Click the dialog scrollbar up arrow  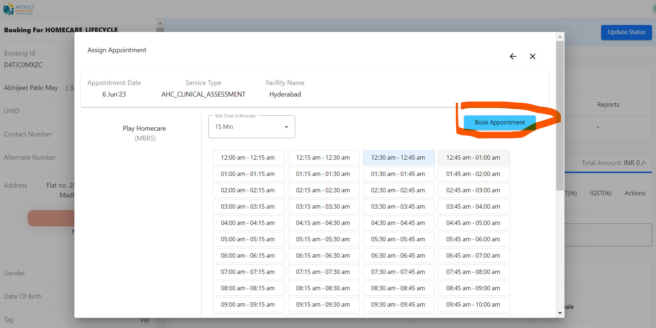point(560,37)
